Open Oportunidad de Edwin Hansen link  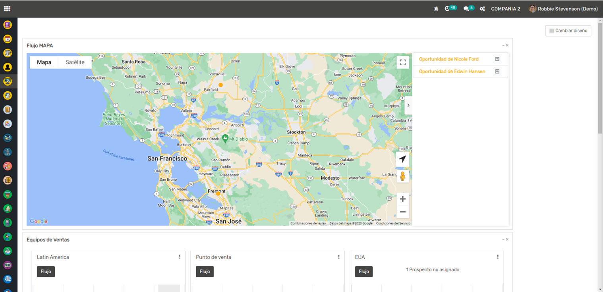point(452,72)
